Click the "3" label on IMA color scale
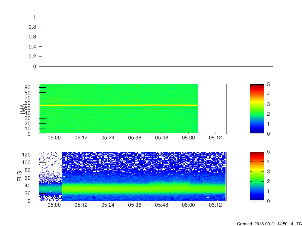302x226 pixels. click(268, 104)
